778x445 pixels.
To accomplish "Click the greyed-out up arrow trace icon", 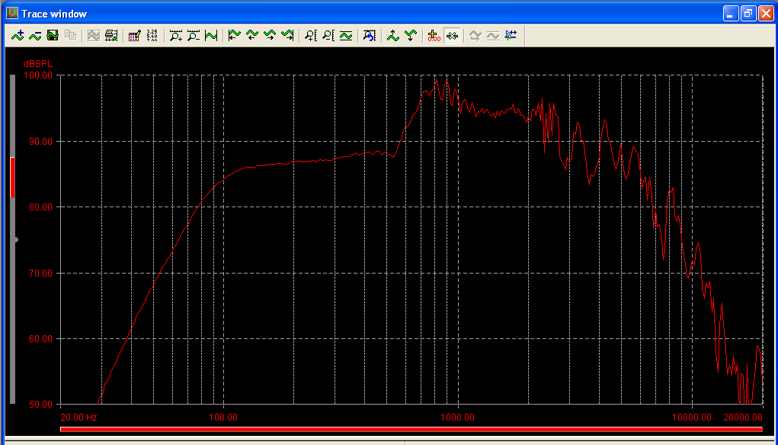I will tap(475, 36).
